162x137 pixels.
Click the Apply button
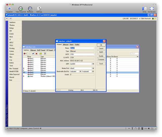101,52
